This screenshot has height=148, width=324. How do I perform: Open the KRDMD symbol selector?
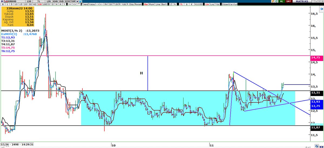click(16, 2)
